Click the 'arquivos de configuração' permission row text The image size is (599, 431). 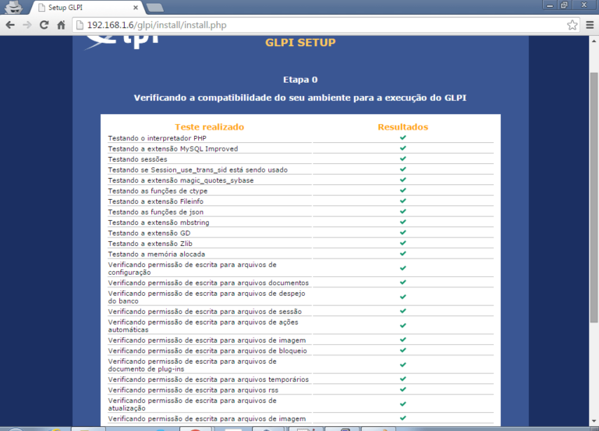192,269
